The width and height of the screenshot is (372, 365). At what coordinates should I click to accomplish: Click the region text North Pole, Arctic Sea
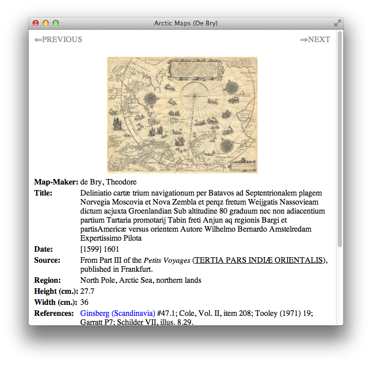pos(141,280)
